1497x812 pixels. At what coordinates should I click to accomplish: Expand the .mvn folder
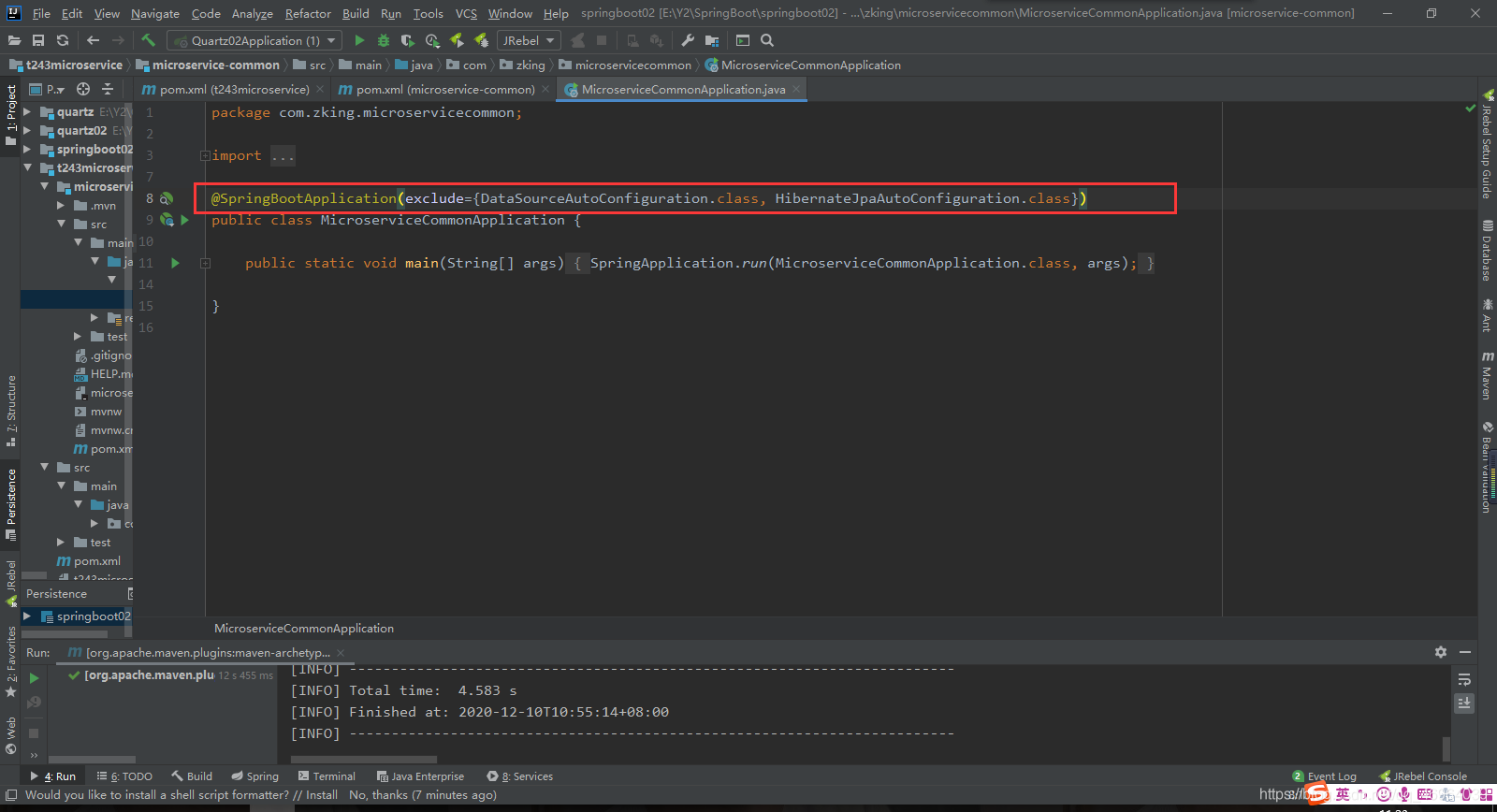61,205
